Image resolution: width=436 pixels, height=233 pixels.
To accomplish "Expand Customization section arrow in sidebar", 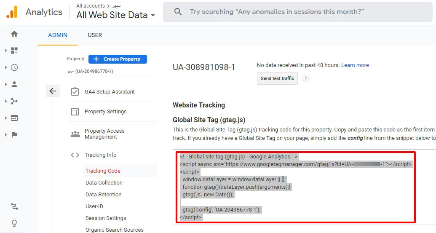I will coord(6,51).
